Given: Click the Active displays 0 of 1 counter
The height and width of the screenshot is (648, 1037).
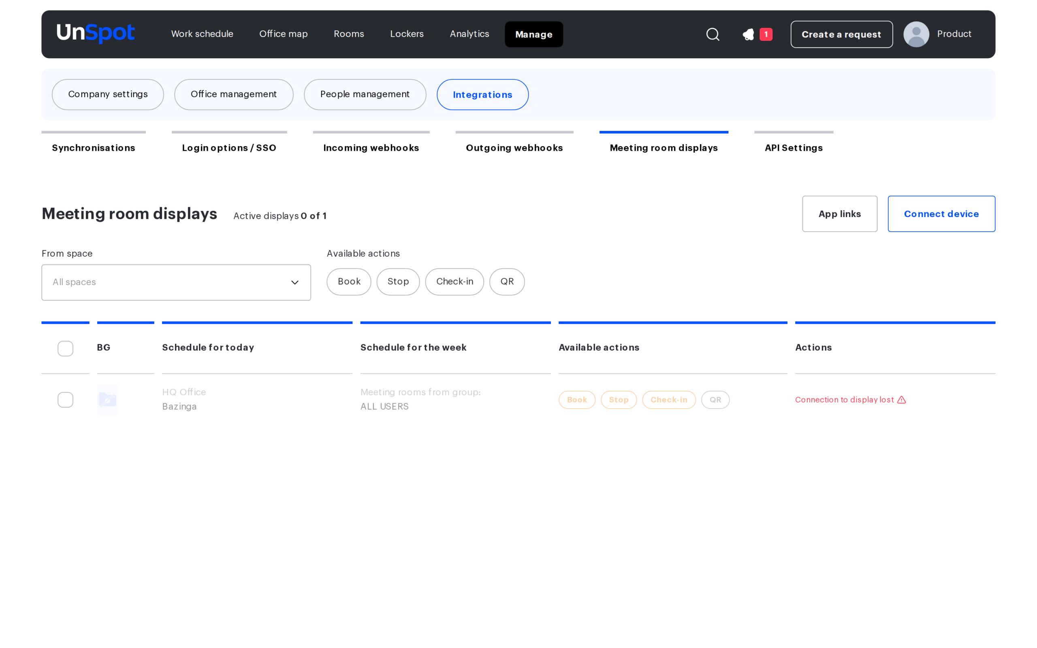Looking at the screenshot, I should tap(280, 216).
